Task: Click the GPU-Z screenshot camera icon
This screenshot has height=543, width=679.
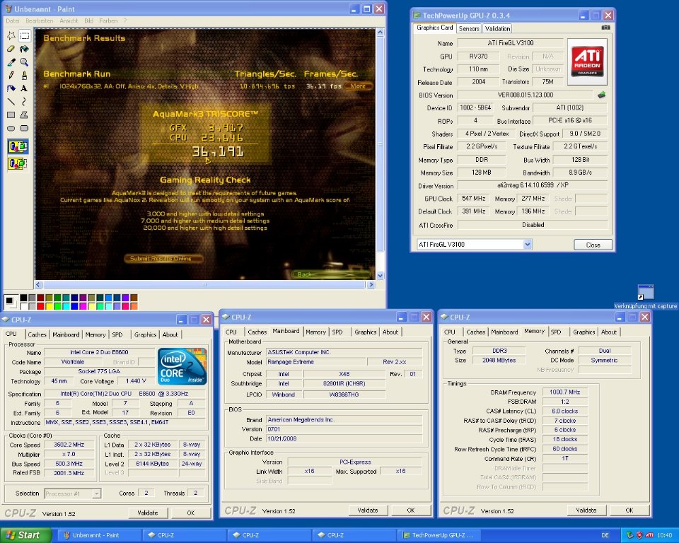Action: 606,28
